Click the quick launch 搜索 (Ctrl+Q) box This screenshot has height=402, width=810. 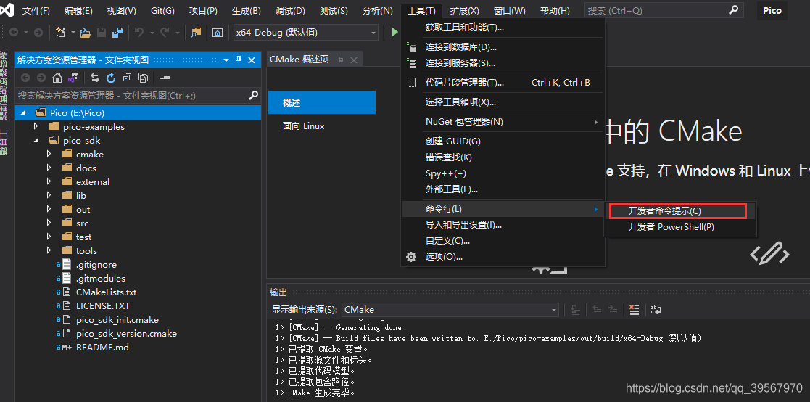[x=664, y=10]
